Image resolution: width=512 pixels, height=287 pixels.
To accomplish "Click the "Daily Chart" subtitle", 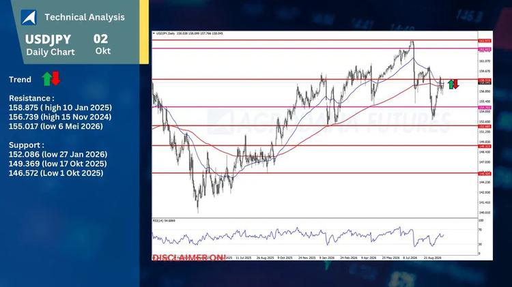I will [51, 52].
